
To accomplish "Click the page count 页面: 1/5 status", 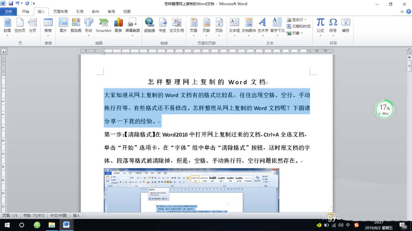I will pyautogui.click(x=10, y=215).
